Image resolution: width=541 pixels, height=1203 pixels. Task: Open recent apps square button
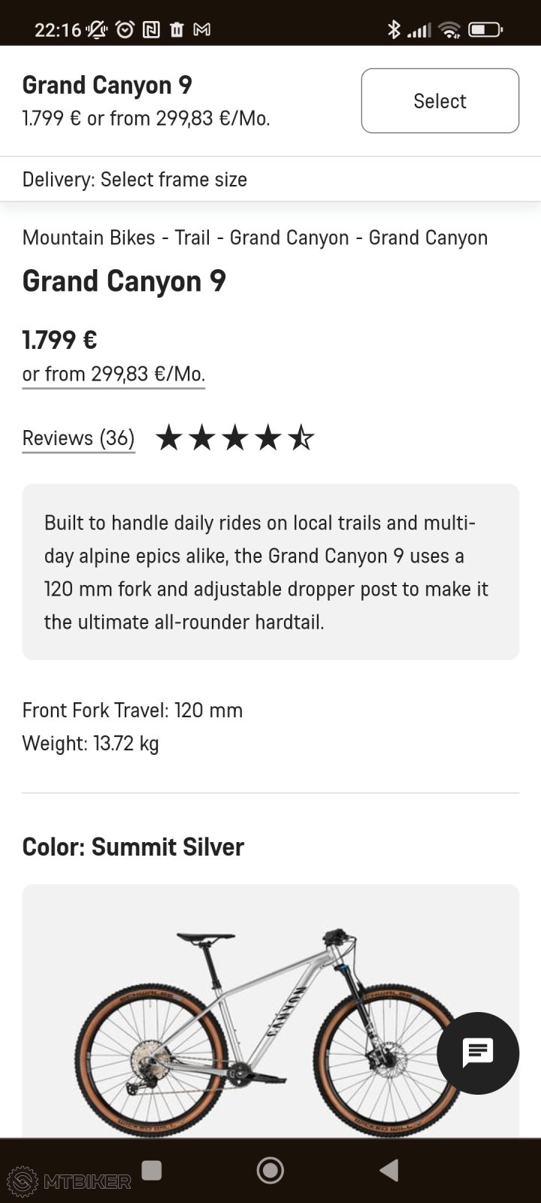point(152,1170)
